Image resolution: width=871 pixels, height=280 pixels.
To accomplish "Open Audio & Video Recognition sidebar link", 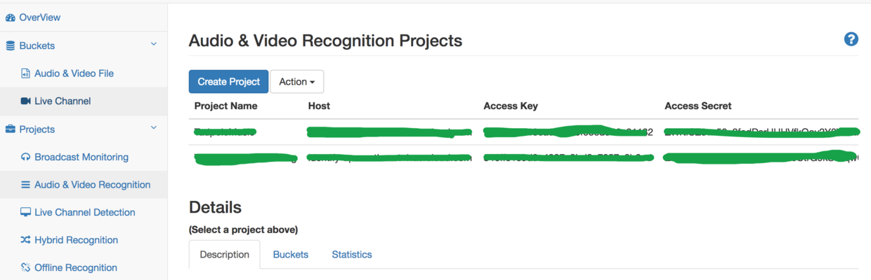I will pos(92,185).
